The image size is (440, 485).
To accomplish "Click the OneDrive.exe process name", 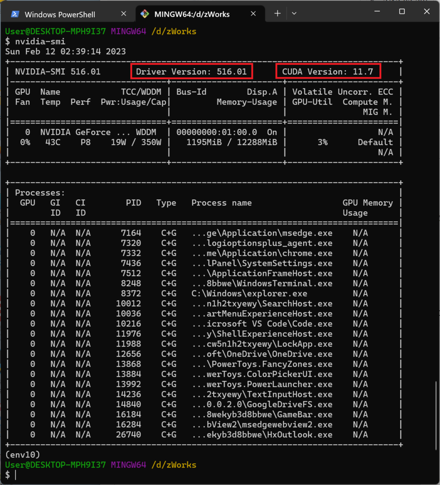I will click(x=262, y=354).
